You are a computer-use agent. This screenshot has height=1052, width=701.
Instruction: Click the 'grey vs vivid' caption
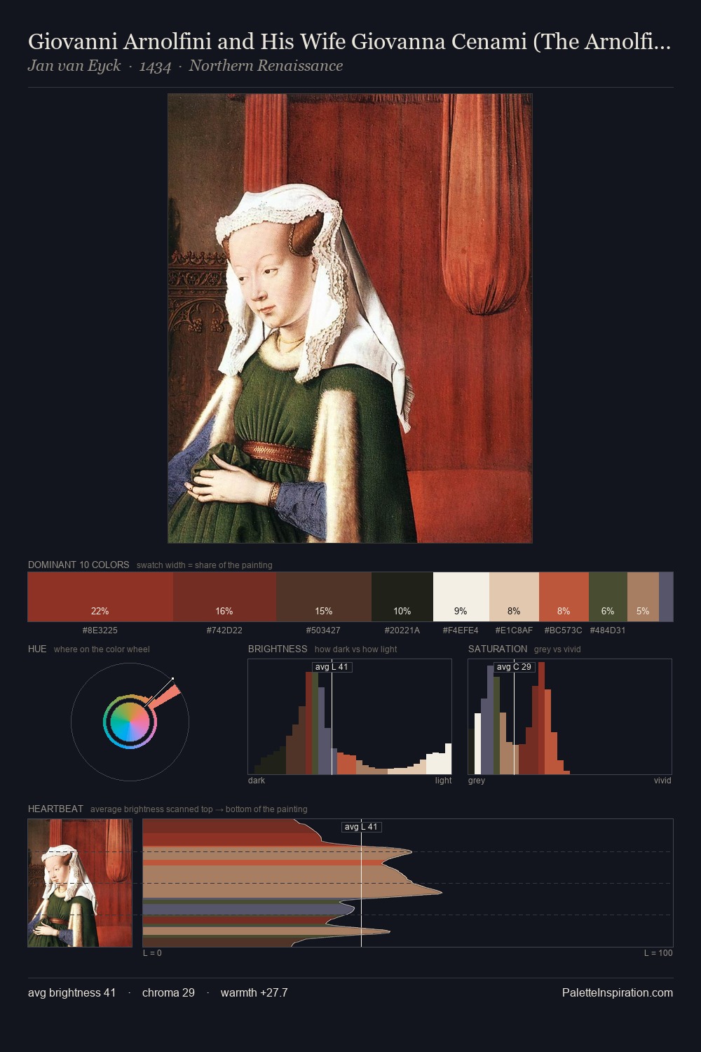click(557, 649)
